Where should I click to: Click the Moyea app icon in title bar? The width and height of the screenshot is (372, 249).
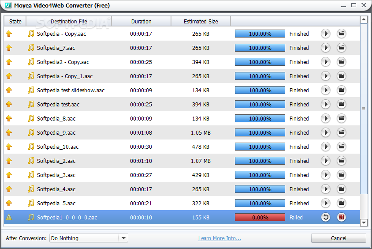pyautogui.click(x=8, y=5)
